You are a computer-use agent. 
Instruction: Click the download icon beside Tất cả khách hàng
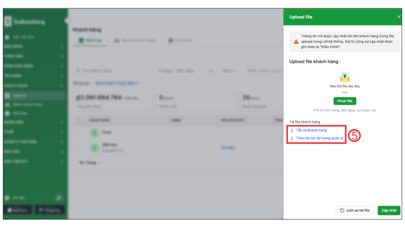pyautogui.click(x=292, y=130)
